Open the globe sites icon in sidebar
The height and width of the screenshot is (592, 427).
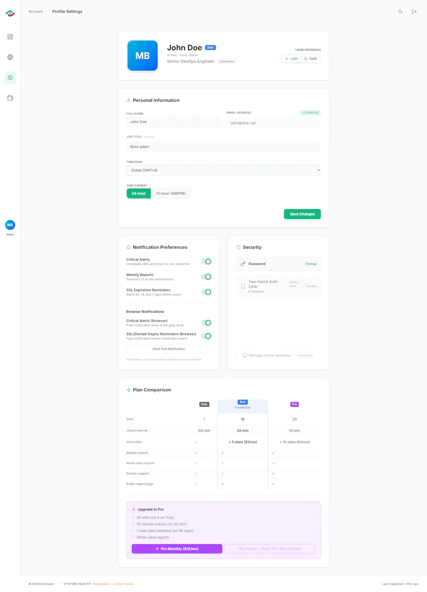[x=10, y=58]
